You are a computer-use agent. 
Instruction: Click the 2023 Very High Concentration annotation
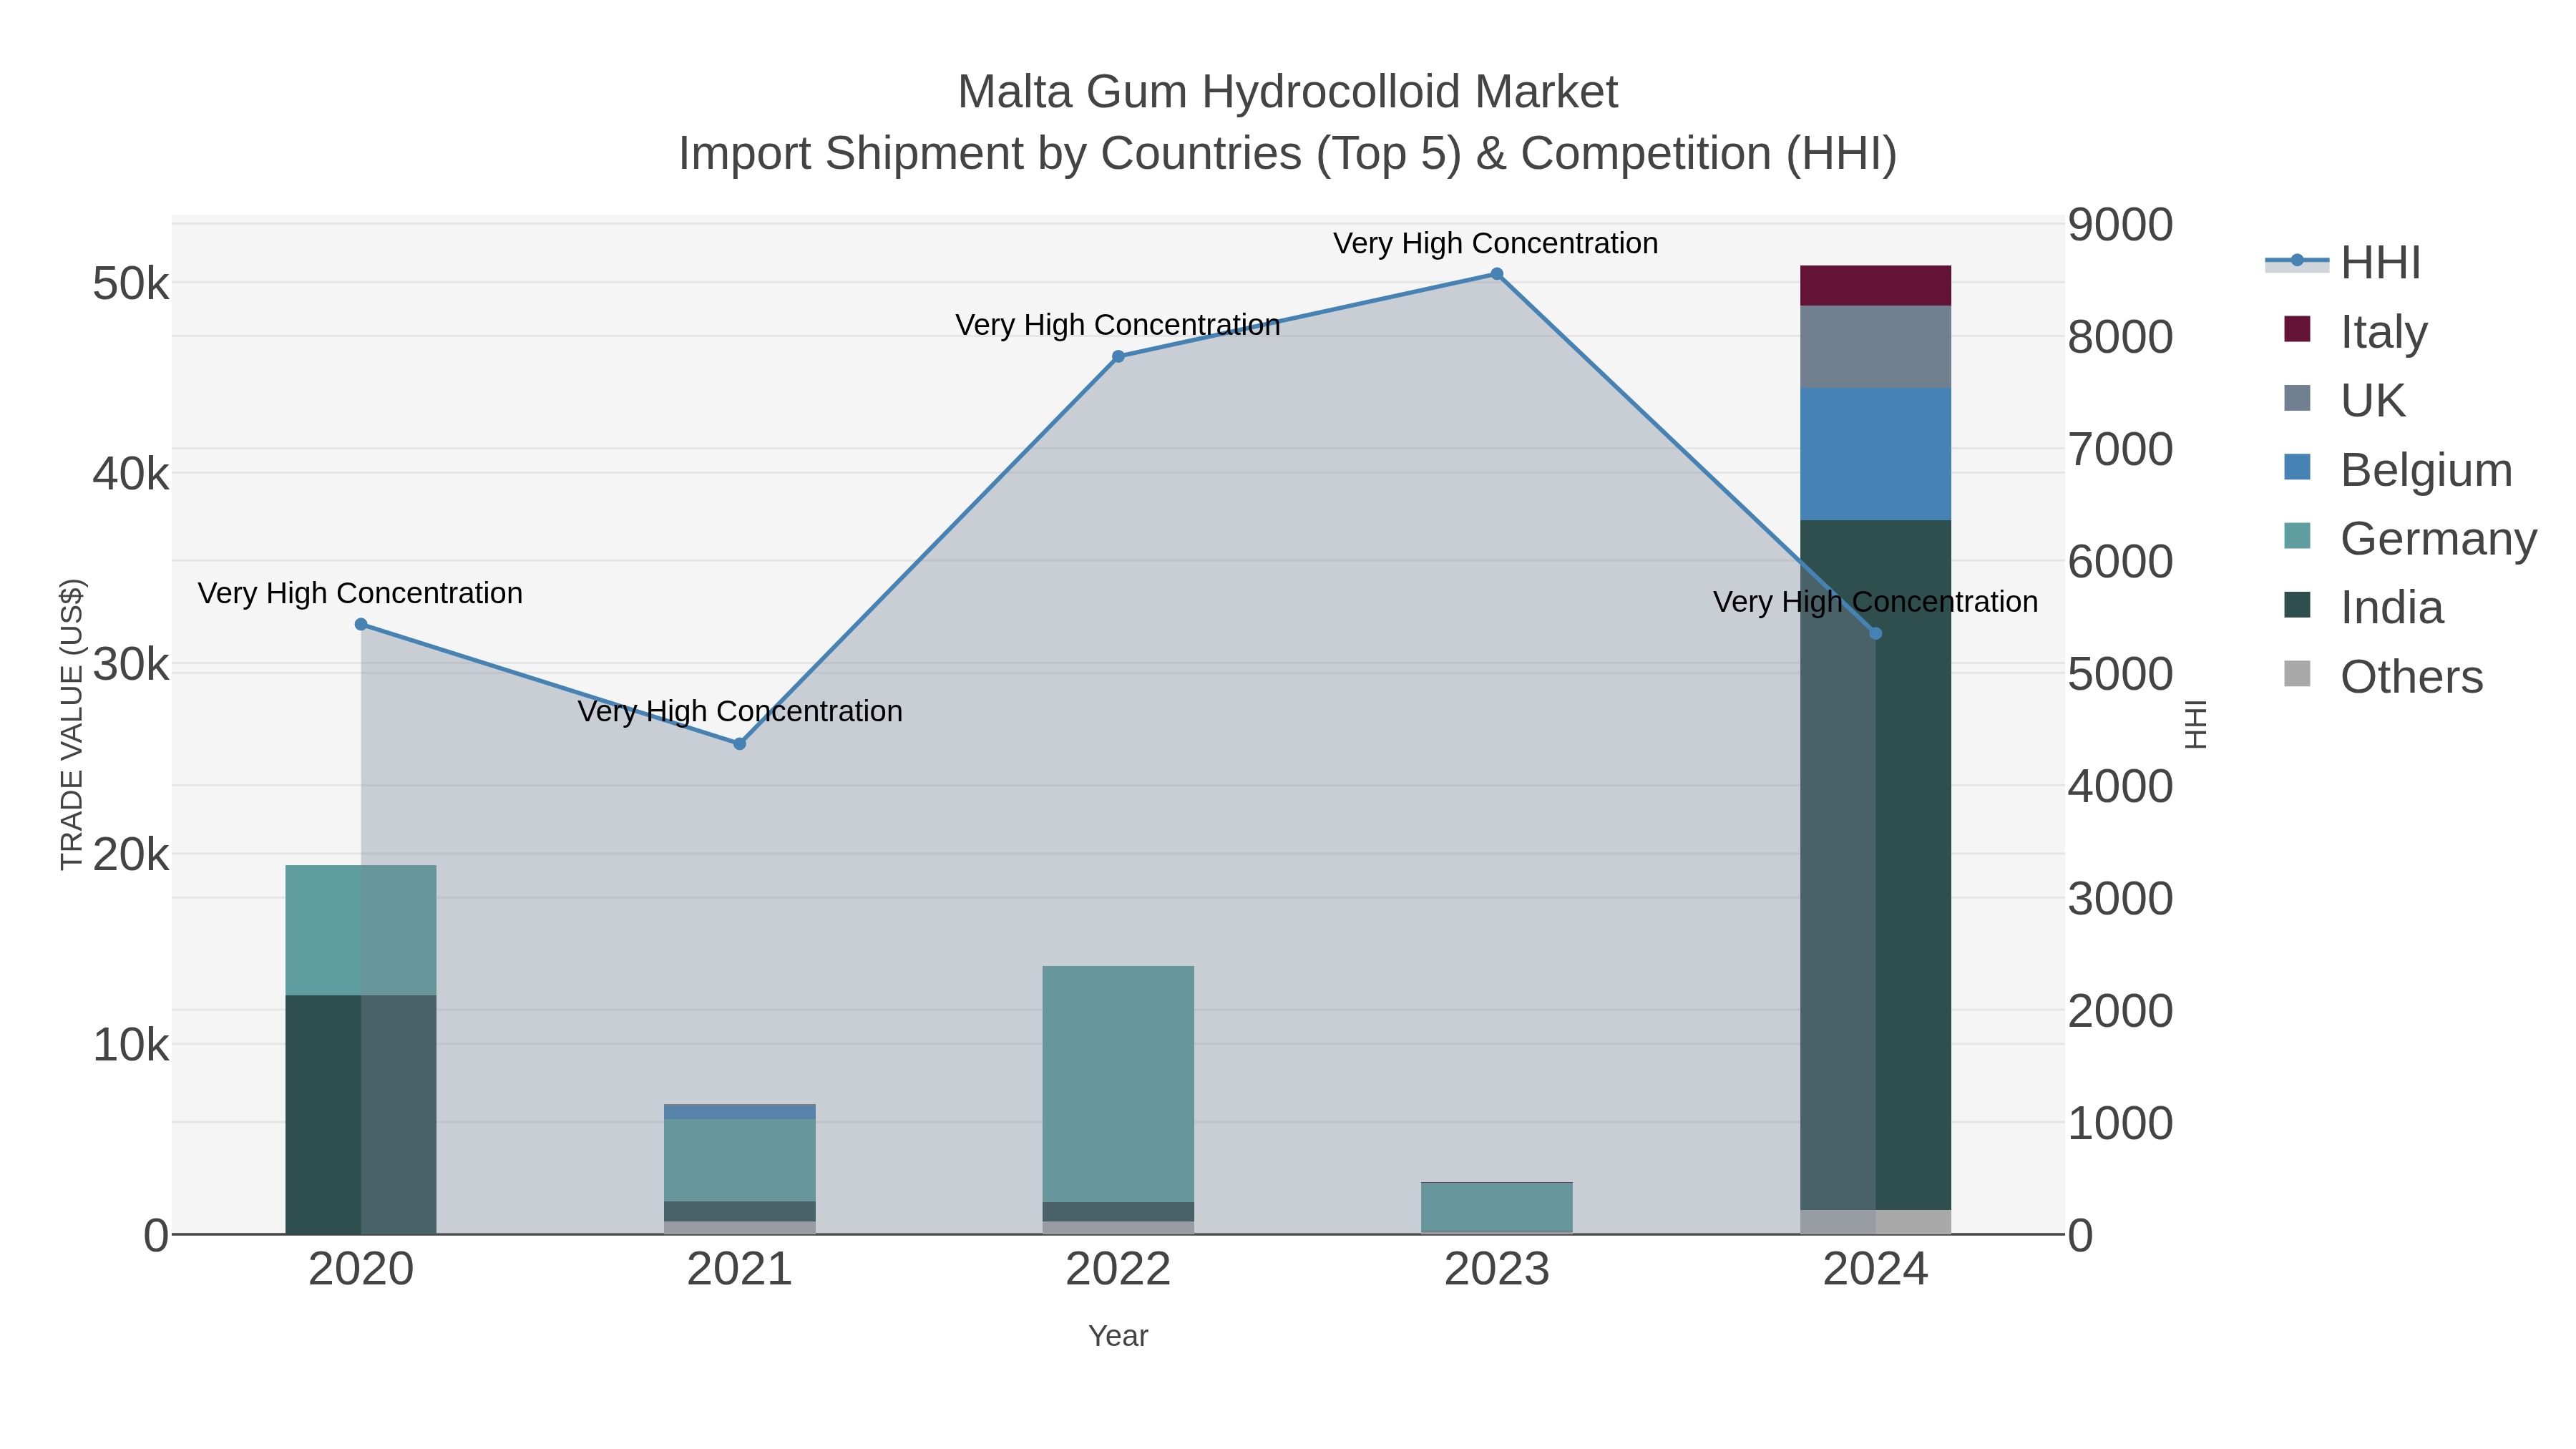click(1496, 243)
